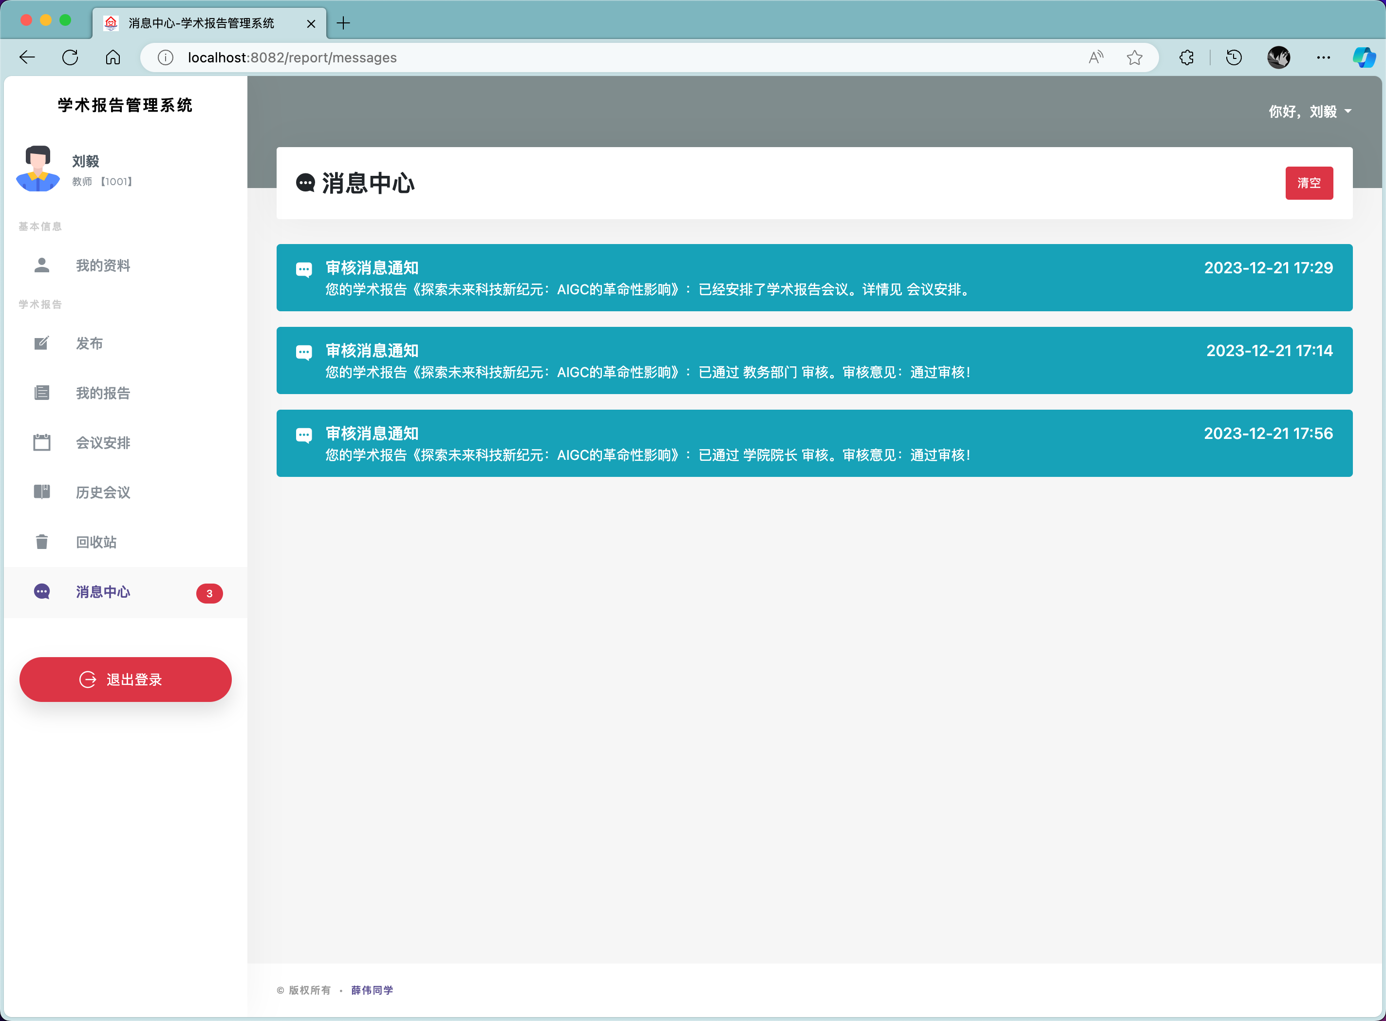This screenshot has width=1386, height=1021.
Task: Open the browser settings three-dots menu
Action: pyautogui.click(x=1323, y=57)
